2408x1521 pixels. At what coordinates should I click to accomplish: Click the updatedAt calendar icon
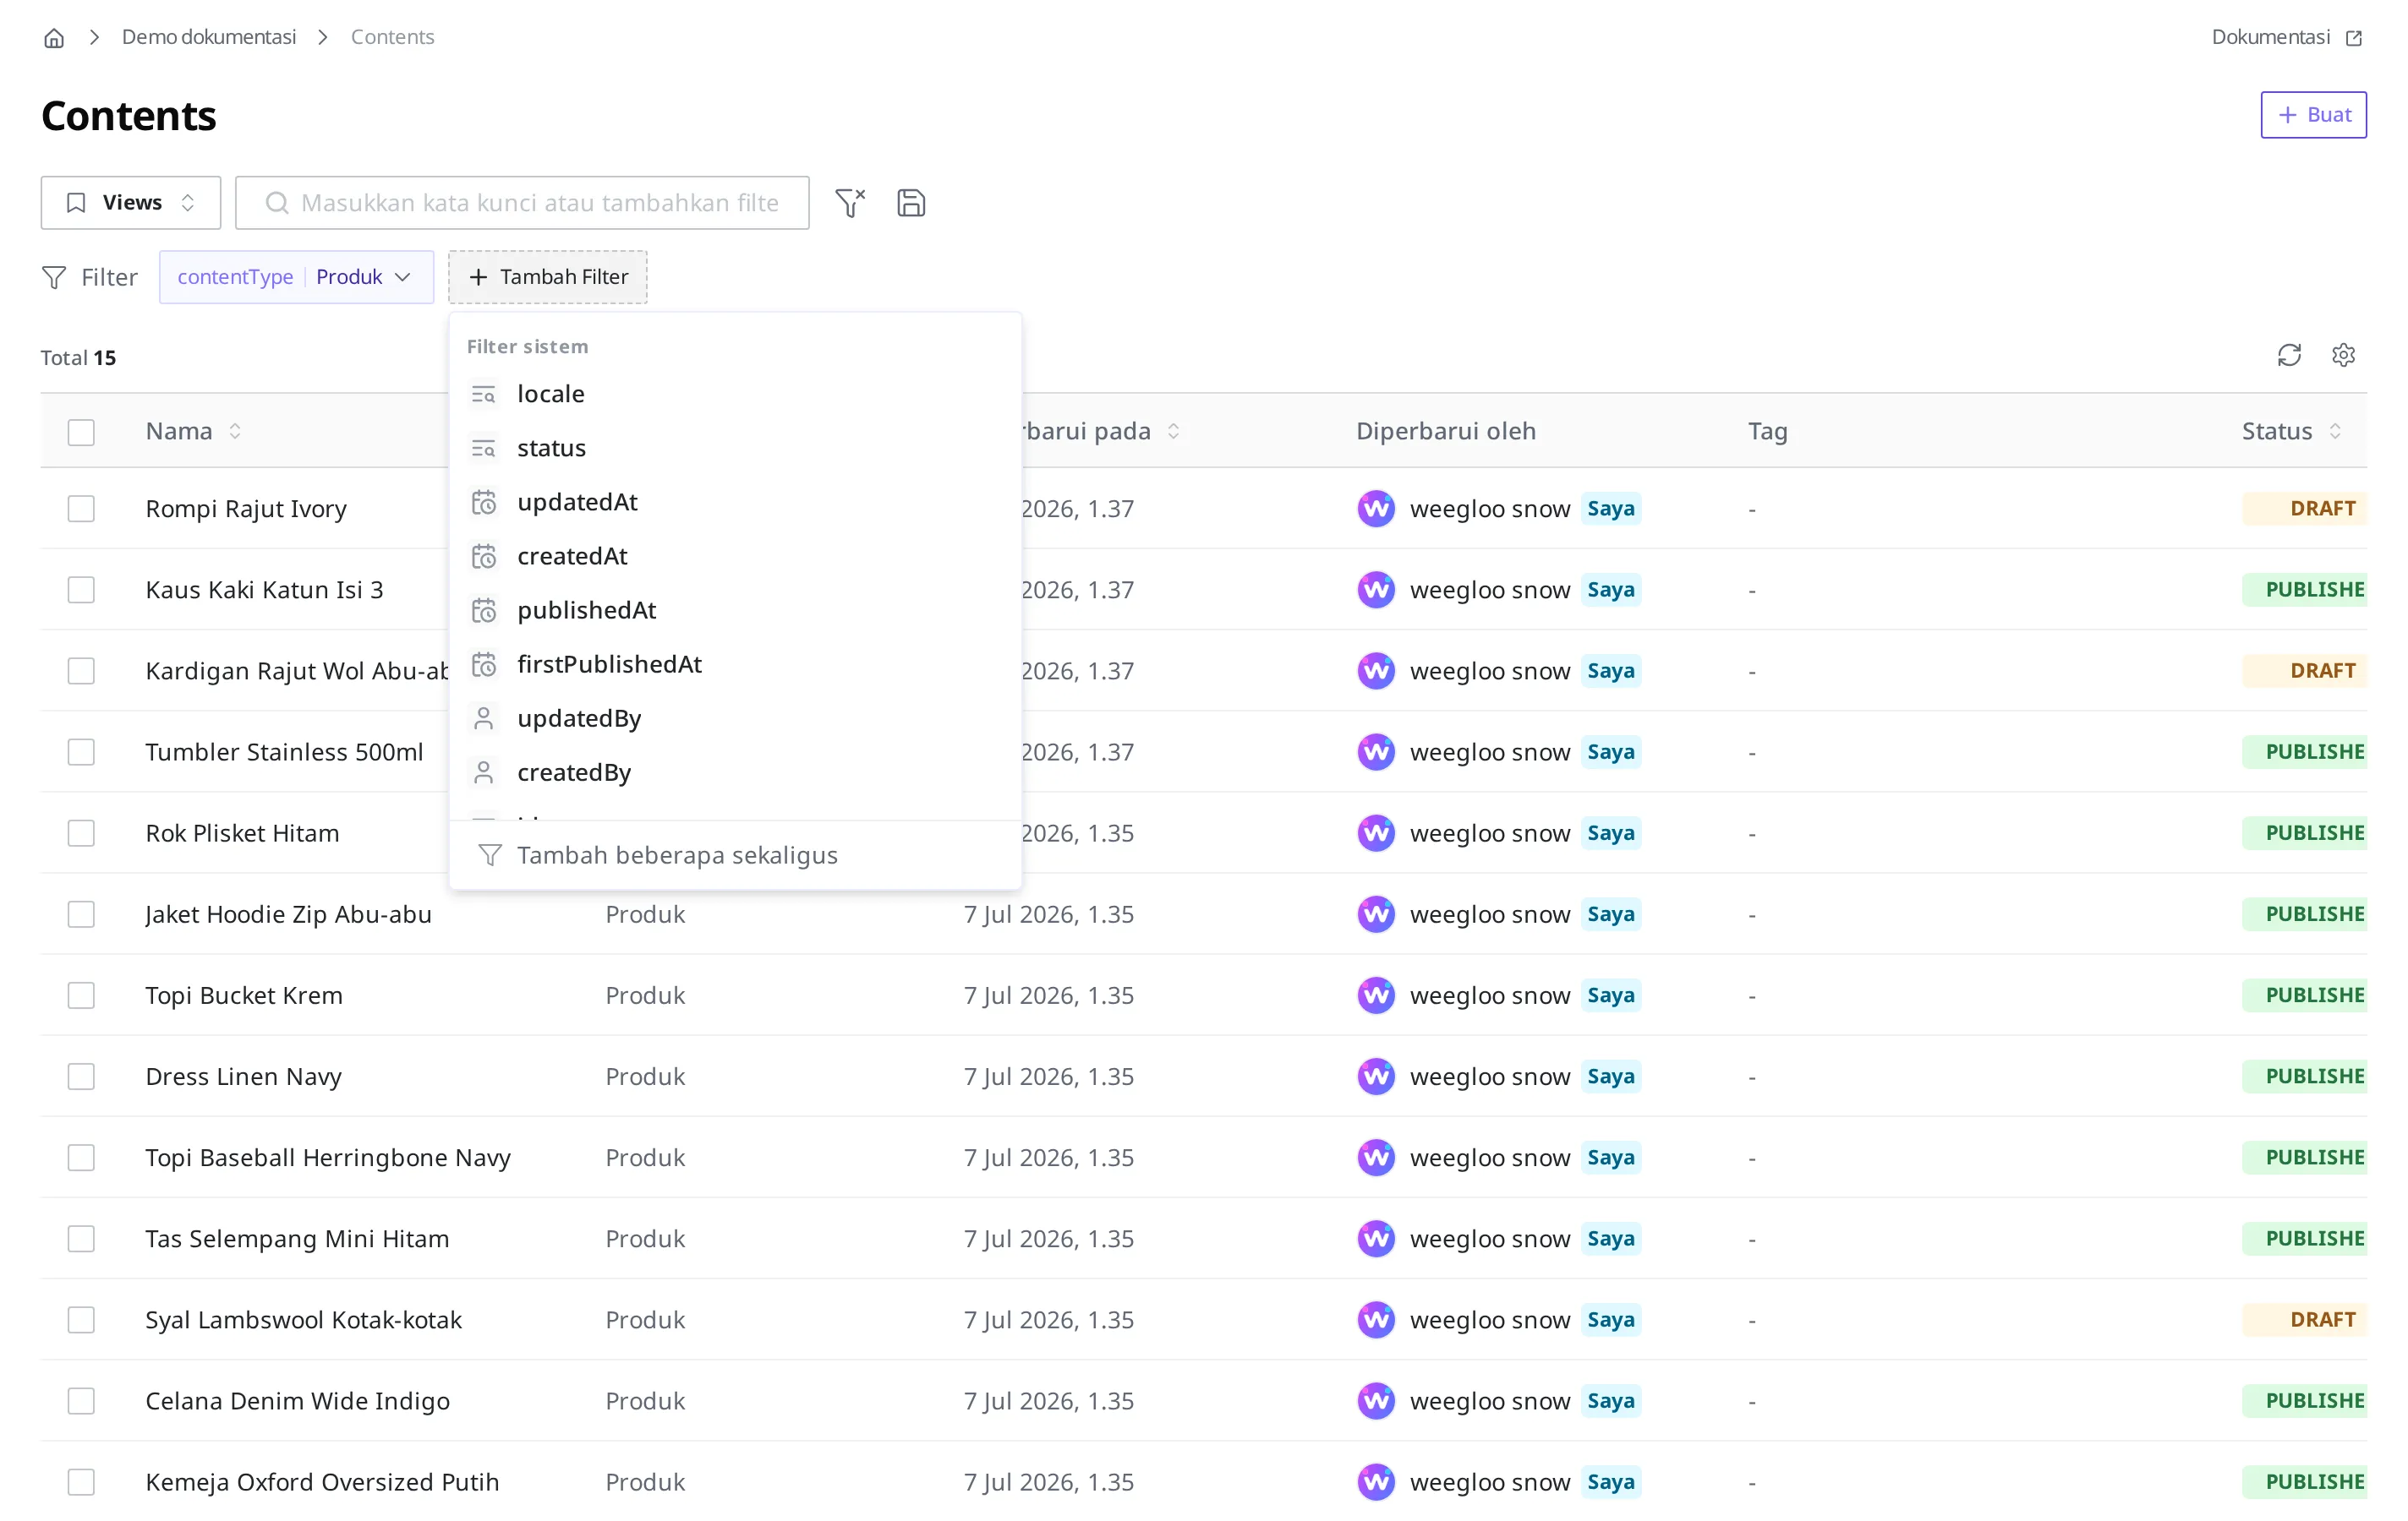pyautogui.click(x=484, y=503)
